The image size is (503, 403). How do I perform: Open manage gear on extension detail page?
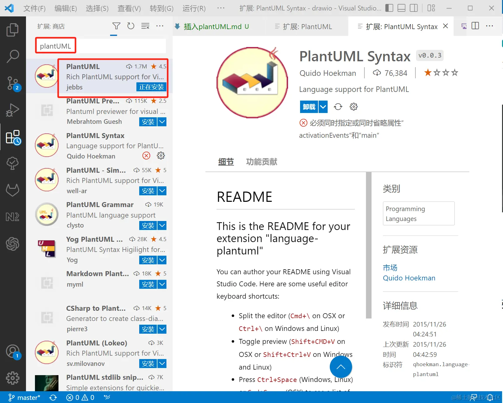pos(354,107)
